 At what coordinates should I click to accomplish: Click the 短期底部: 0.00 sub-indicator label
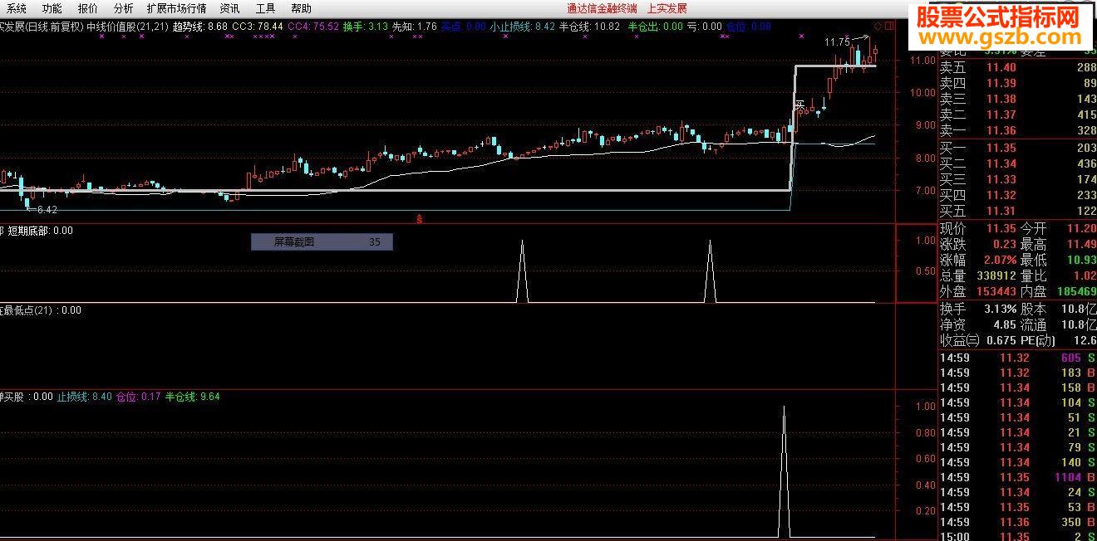click(x=40, y=231)
